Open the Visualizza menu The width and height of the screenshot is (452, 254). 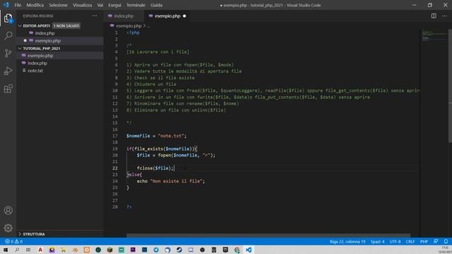(x=82, y=5)
